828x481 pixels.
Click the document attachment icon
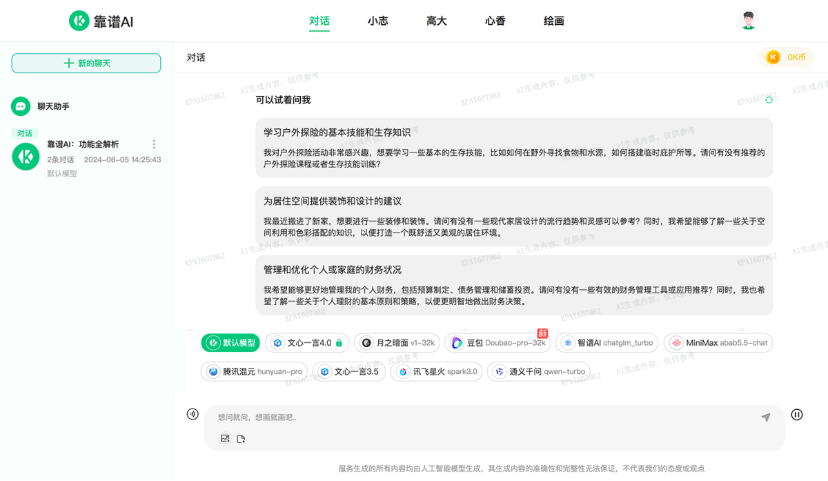(241, 438)
